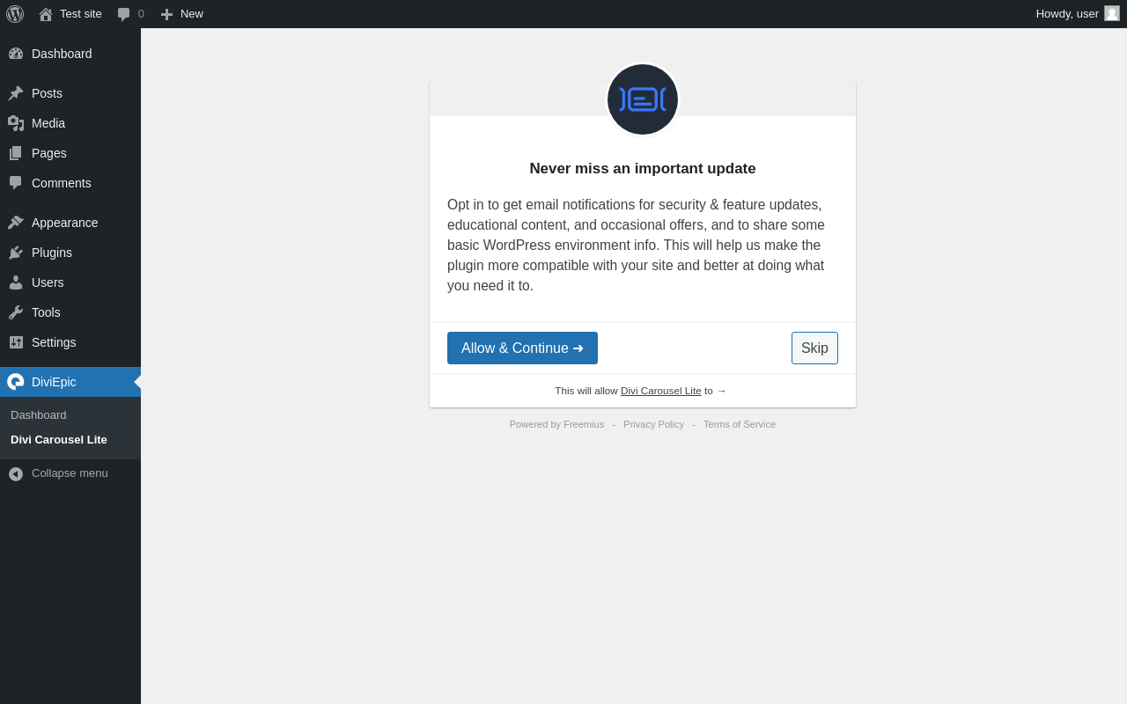
Task: Click the WordPress logo icon
Action: (15, 14)
